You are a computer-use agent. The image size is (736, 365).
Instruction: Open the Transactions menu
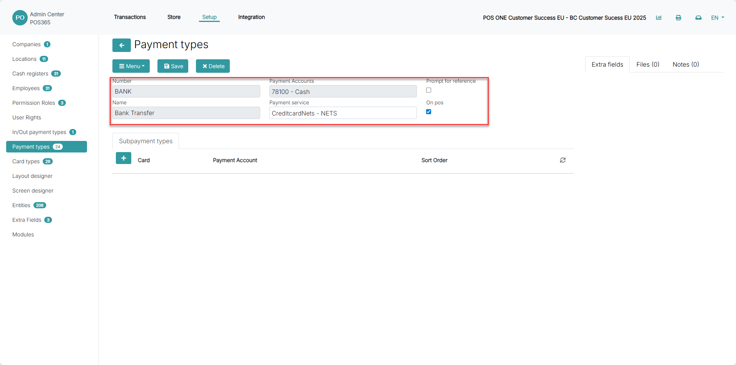130,17
